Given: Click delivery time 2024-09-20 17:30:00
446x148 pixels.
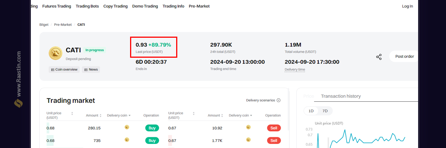Looking at the screenshot, I should click(x=312, y=62).
